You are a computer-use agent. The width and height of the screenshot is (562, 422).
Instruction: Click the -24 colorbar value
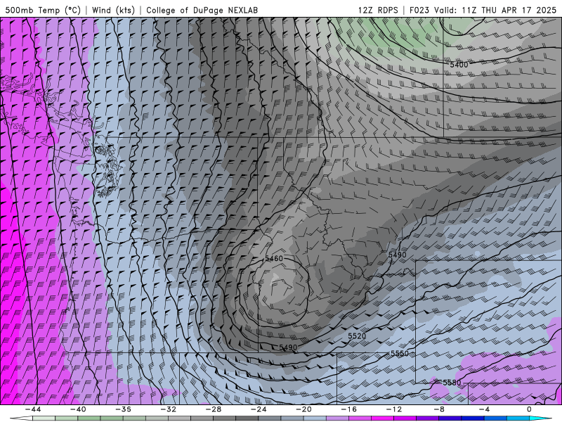coord(259,409)
